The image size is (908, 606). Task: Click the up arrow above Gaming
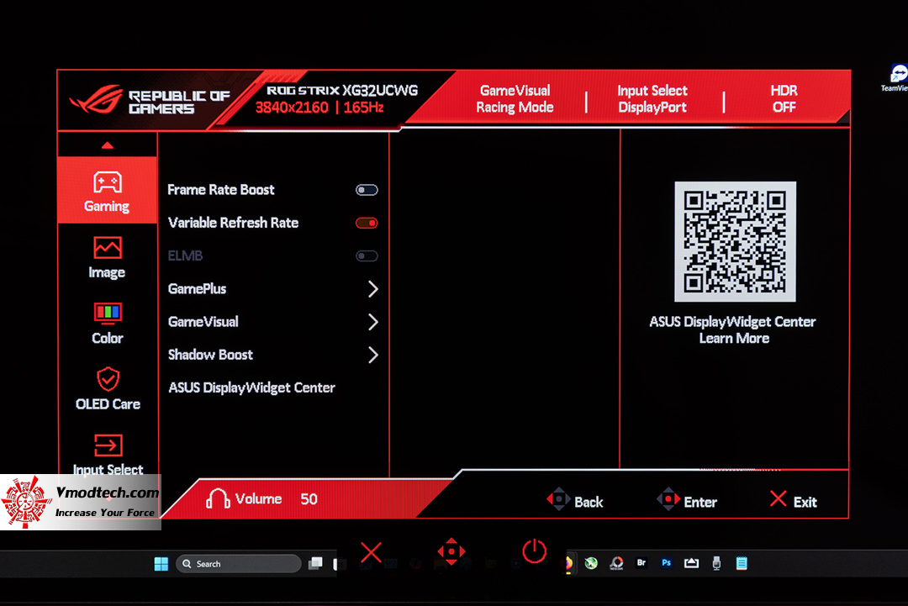point(107,145)
